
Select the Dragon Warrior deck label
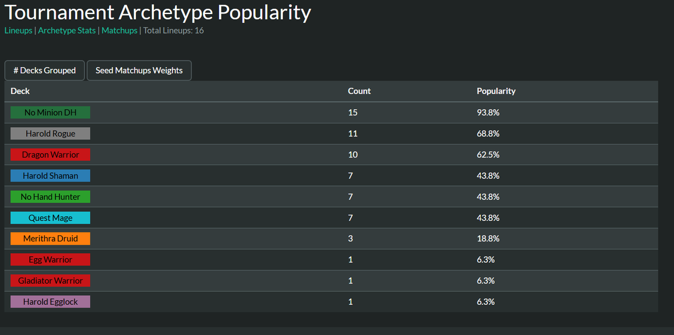(51, 155)
